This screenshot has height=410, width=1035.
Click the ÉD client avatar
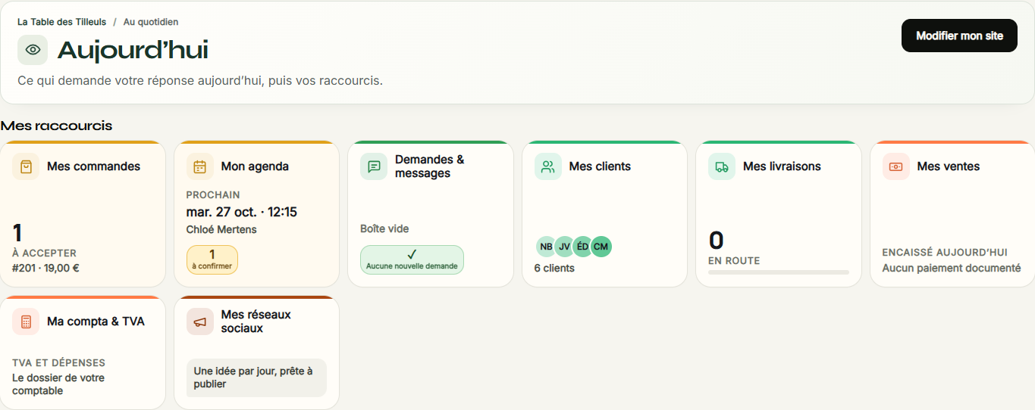[582, 247]
